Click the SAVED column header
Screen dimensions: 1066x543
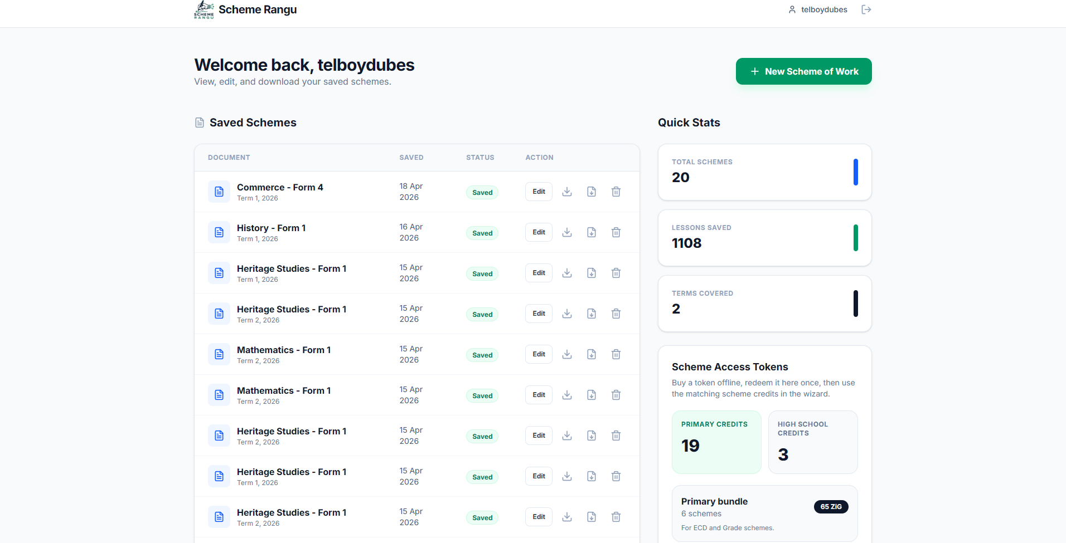411,158
